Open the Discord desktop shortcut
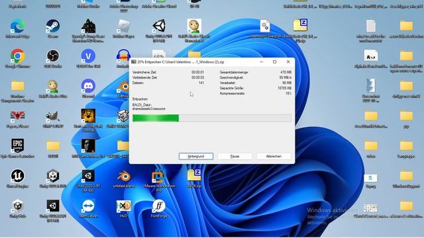Screen dimensions: 424x238 coord(88,87)
